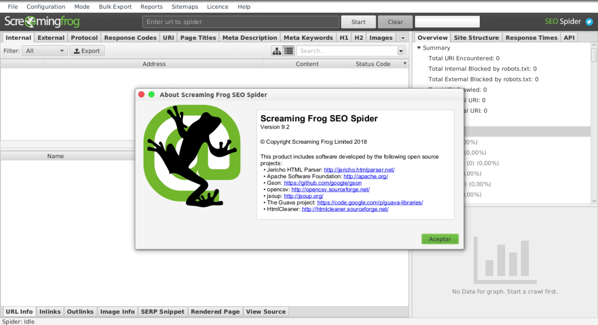Viewport: 598px width, 325px height.
Task: Open the Reports menu
Action: click(x=151, y=7)
